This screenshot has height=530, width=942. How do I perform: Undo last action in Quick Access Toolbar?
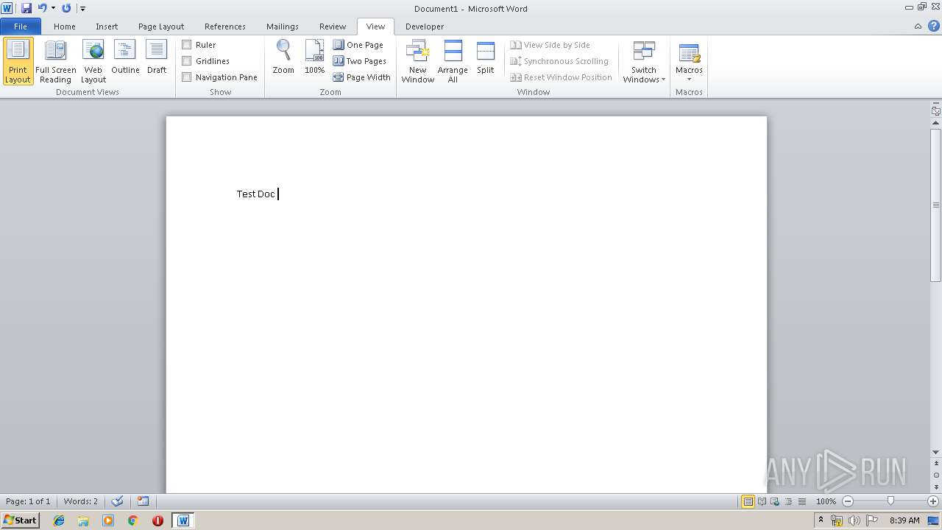coord(43,8)
